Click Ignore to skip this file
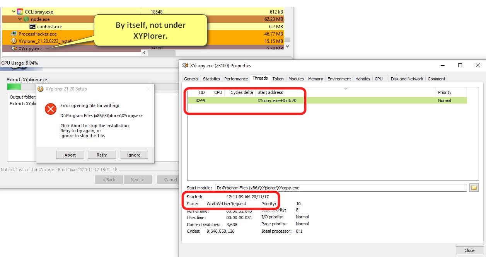The width and height of the screenshot is (486, 257). pyautogui.click(x=134, y=155)
